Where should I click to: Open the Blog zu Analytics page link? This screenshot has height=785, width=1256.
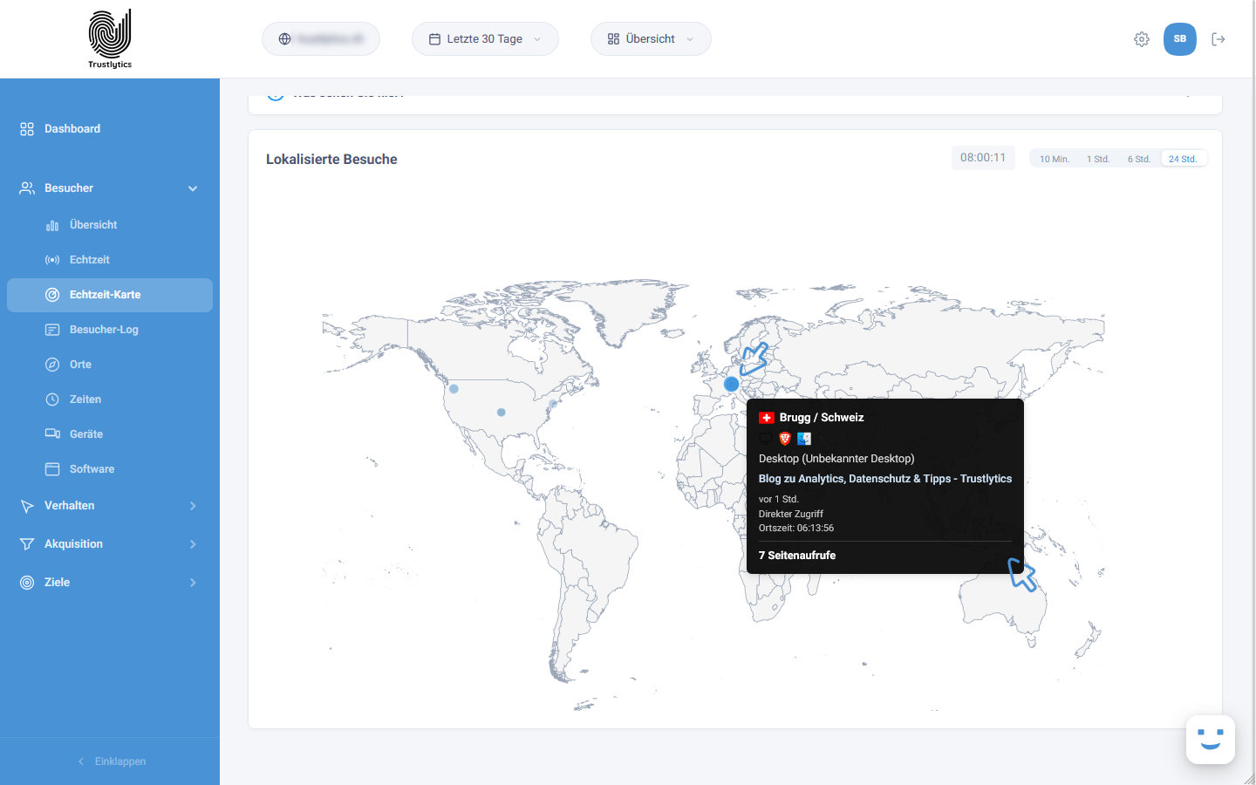(885, 479)
